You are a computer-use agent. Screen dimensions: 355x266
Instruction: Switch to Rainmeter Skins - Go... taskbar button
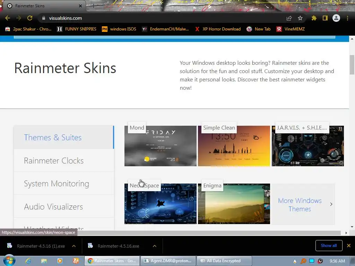tap(112, 261)
